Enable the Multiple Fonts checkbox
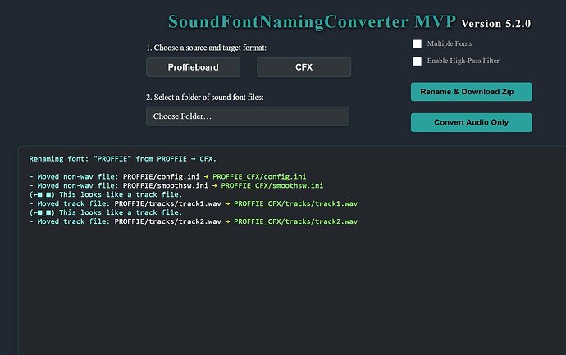The width and height of the screenshot is (566, 355). (417, 44)
